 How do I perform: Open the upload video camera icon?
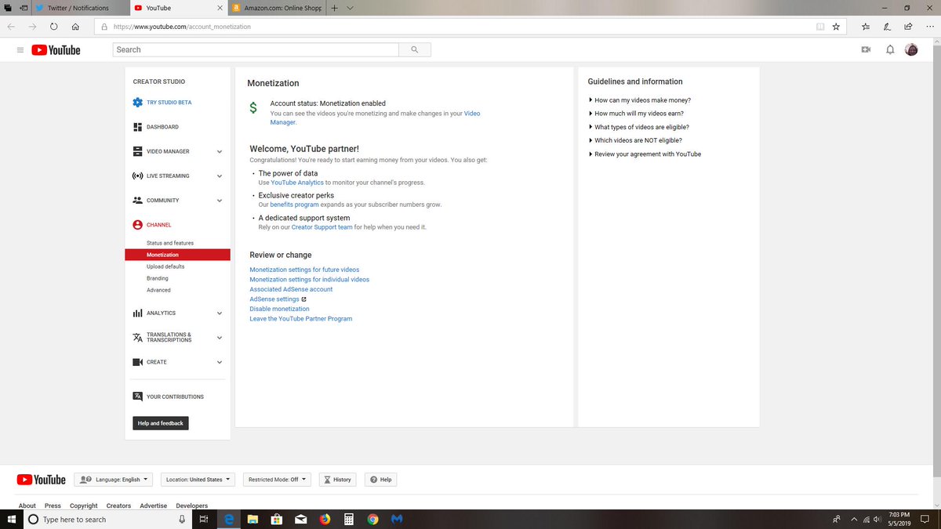click(x=866, y=49)
